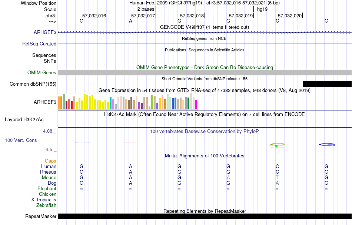Click Multiz Alignments of 100 Vertebrates title
The height and width of the screenshot is (225, 352).
[205, 156]
